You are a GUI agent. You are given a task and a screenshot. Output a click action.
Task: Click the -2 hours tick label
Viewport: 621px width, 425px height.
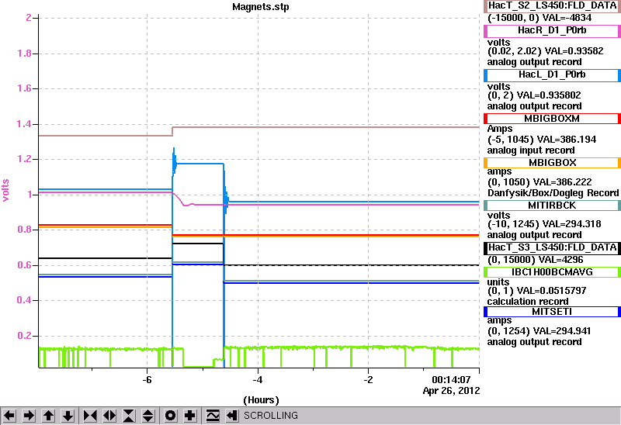point(368,380)
